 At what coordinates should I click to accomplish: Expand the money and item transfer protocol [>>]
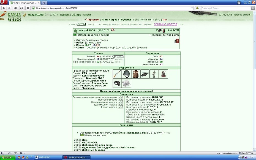pos(120,97)
